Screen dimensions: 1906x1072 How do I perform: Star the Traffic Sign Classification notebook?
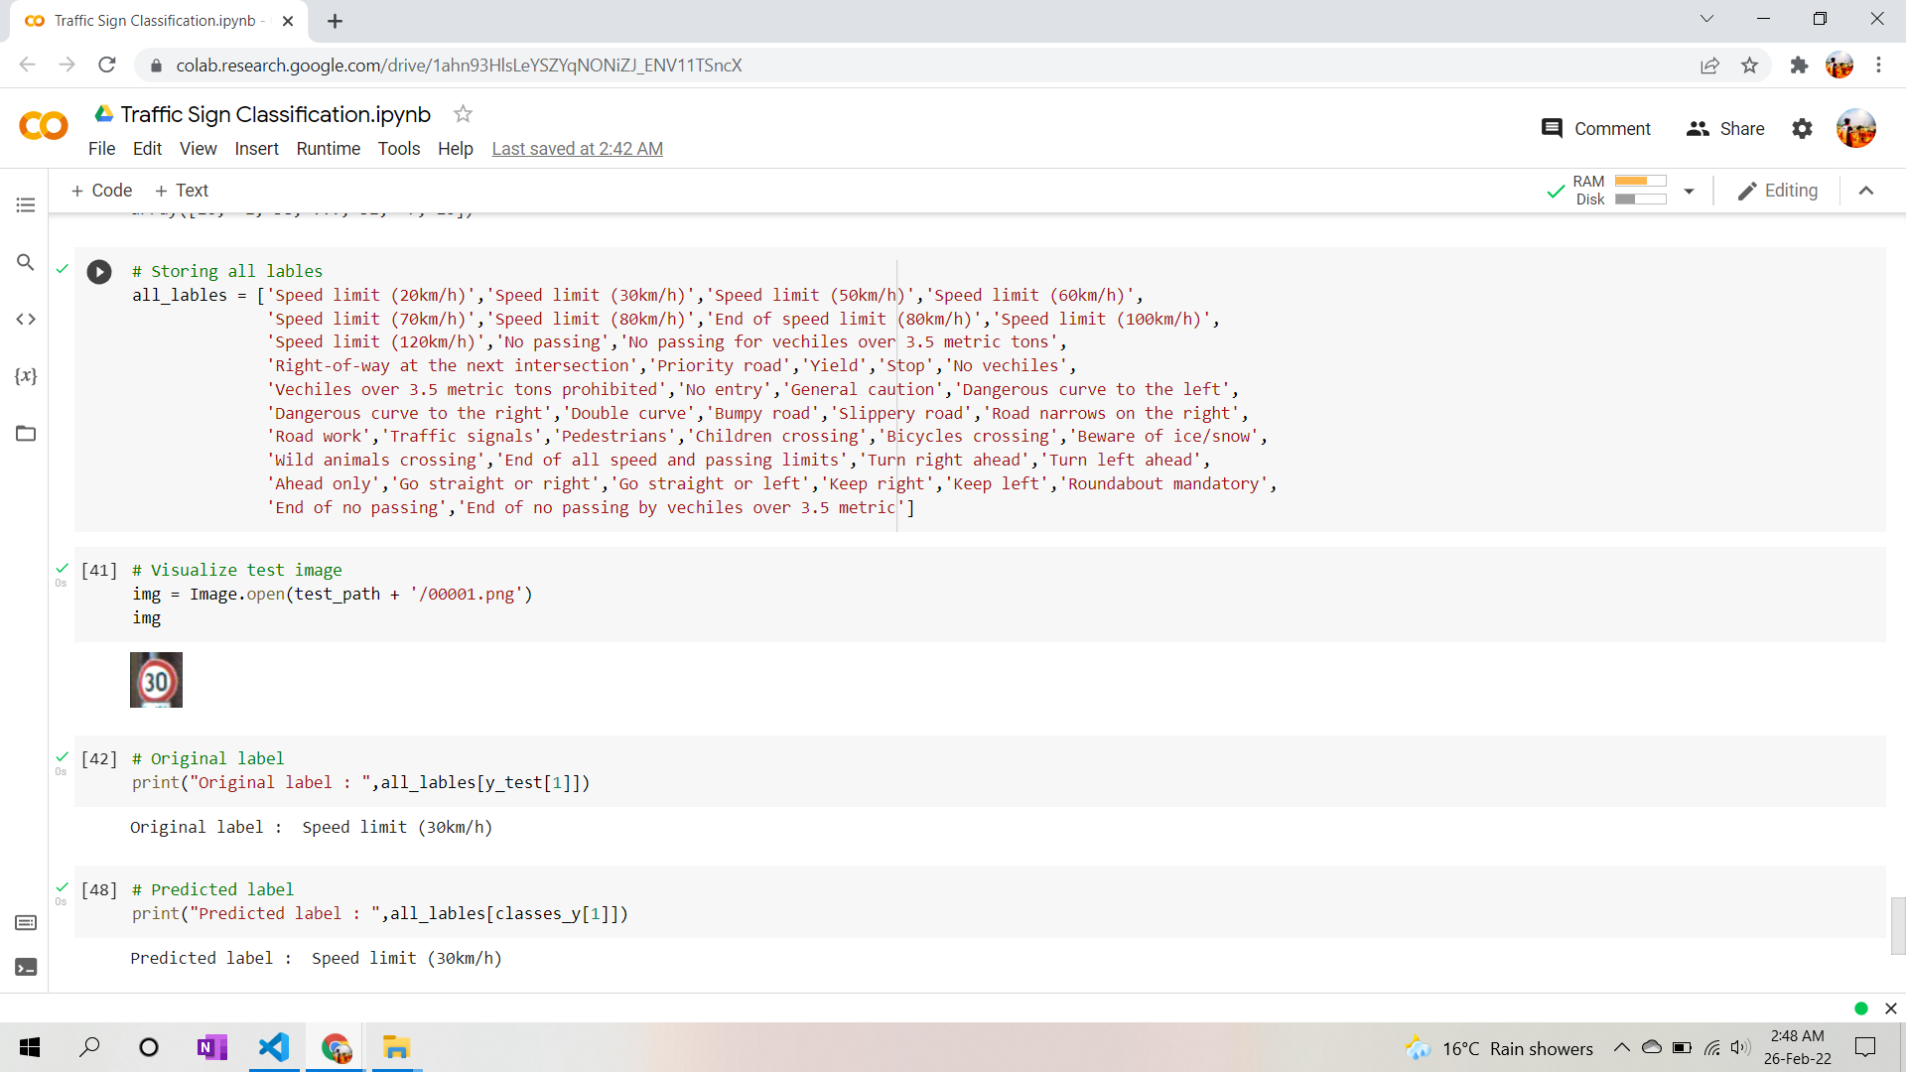click(463, 114)
